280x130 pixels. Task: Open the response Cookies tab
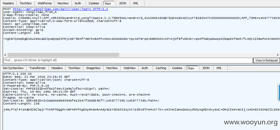coord(177,68)
